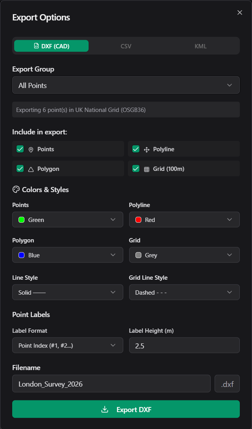The height and width of the screenshot is (429, 252).
Task: Disable Polyline in the export options
Action: pos(136,149)
